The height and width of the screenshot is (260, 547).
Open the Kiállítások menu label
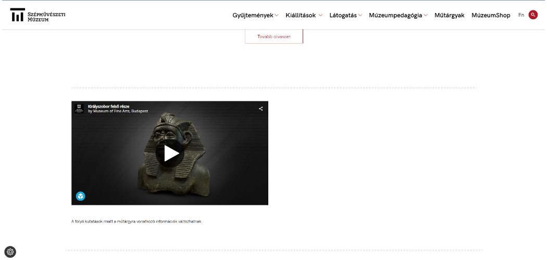(301, 16)
